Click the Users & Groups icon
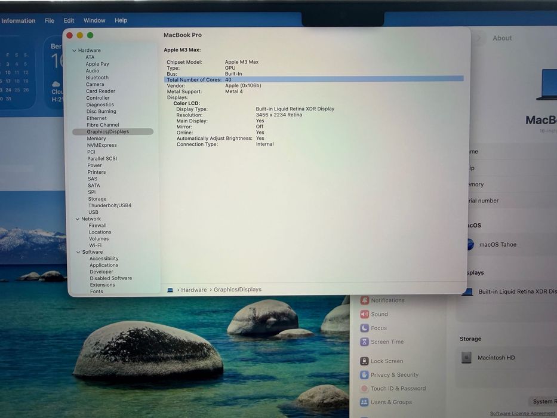Screen dimensions: 557x418 364,402
